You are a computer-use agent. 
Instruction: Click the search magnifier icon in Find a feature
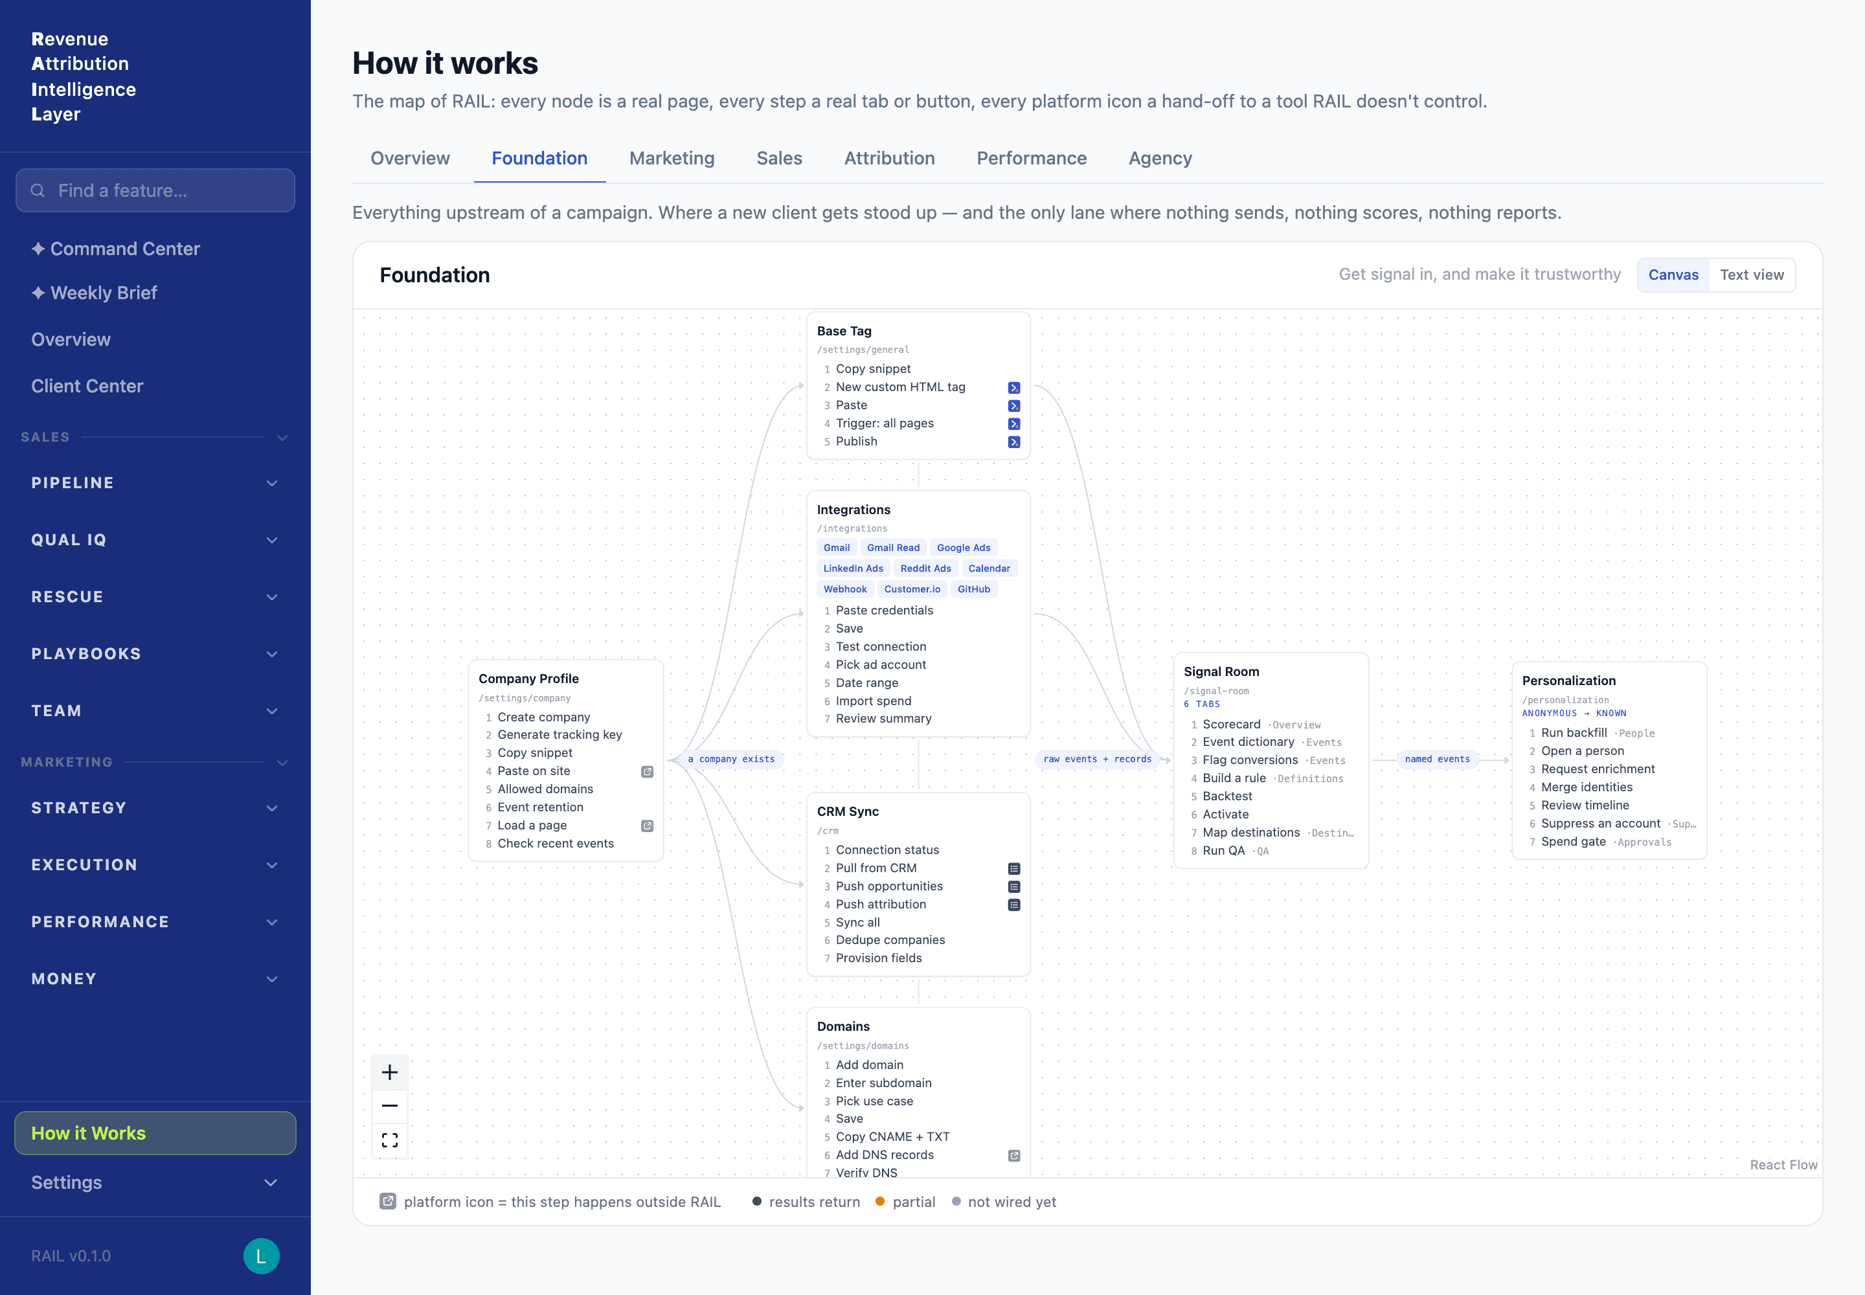coord(38,190)
